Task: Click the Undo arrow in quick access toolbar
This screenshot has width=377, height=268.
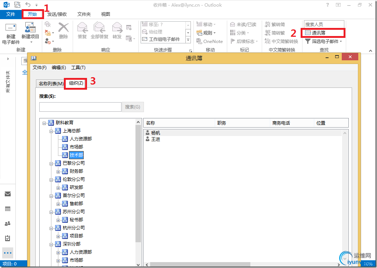Action: 28,4
